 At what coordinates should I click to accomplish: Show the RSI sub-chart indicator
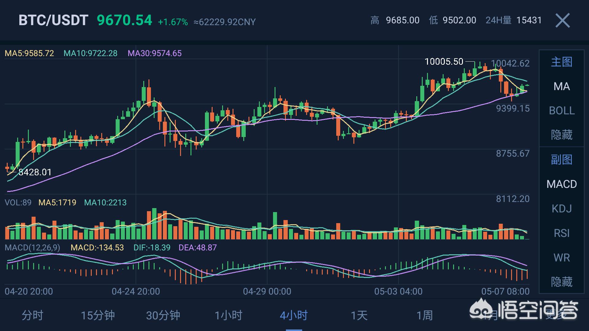coord(561,233)
